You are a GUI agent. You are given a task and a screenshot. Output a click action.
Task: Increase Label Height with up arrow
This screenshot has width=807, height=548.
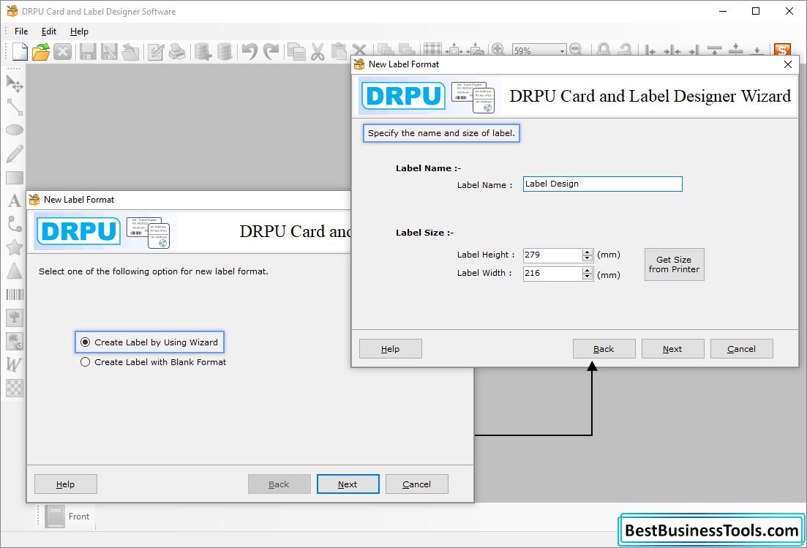(x=588, y=252)
